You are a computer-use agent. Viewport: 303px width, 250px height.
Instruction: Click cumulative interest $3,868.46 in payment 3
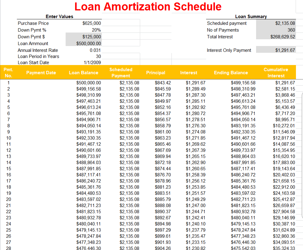point(285,95)
